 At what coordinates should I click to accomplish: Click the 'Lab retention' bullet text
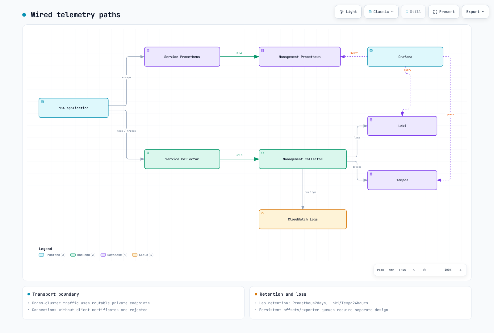point(314,303)
